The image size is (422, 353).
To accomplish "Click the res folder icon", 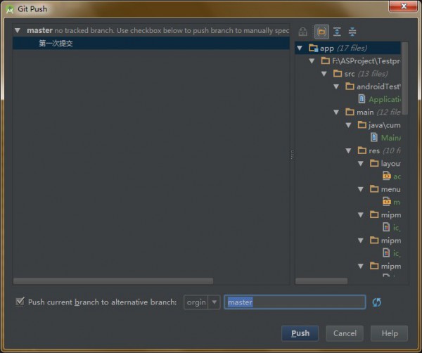I will 362,150.
